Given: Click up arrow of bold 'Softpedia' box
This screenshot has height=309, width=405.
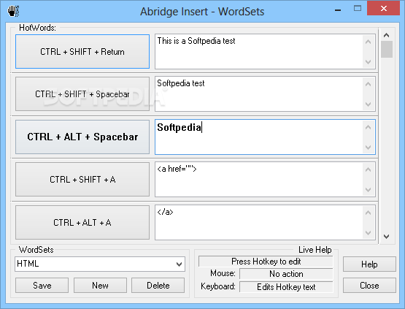Looking at the screenshot, I should click(369, 127).
